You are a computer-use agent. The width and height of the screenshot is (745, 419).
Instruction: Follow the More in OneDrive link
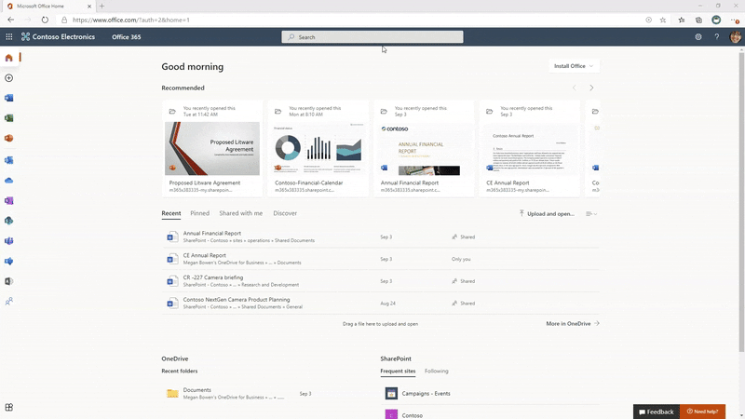pos(573,323)
